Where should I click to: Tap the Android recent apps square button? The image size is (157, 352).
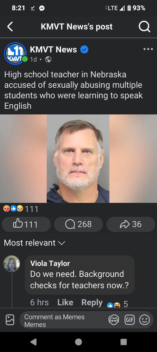tap(124, 342)
